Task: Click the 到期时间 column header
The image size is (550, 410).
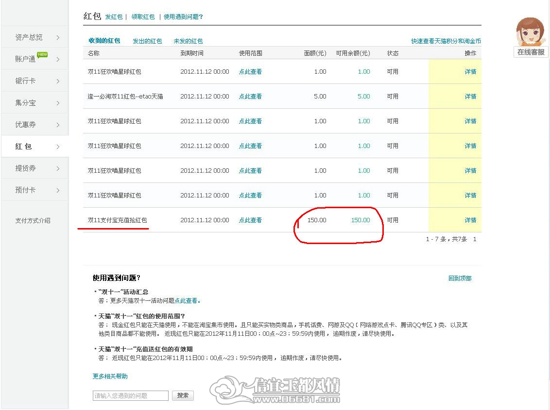Action: pyautogui.click(x=192, y=53)
